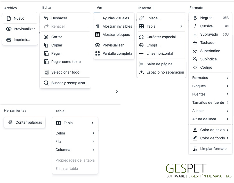Expand the Celda submenu in Tabla
234x183 pixels.
pyautogui.click(x=75, y=133)
